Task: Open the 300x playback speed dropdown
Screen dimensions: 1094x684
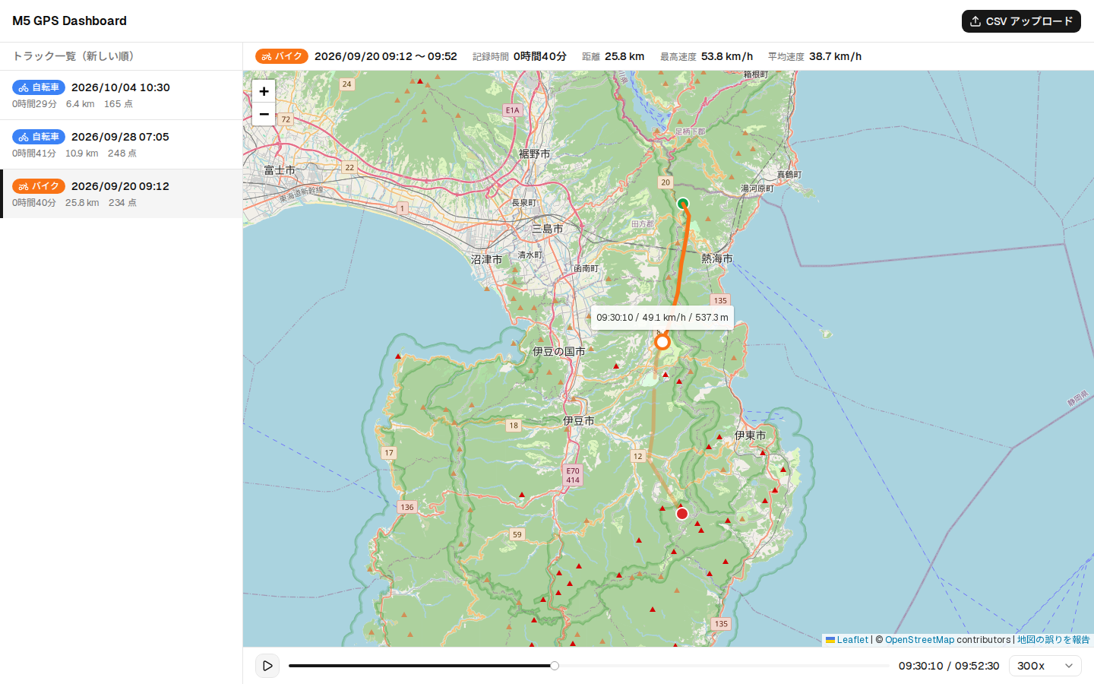Action: [x=1045, y=666]
